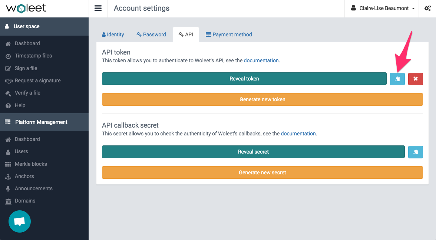Screen dimensions: 436x240
Task: Toggle the hamburger sidebar menu
Action: click(98, 9)
